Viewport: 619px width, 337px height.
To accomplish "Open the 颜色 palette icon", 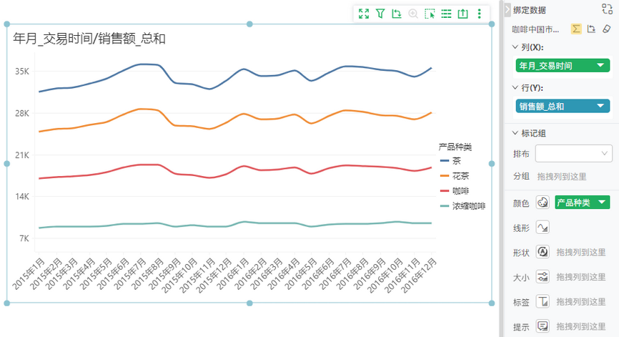I will pyautogui.click(x=543, y=202).
